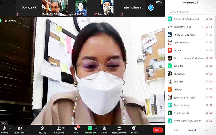The image size is (216, 135).
Task: Toggle muted microphone for Ahmad Rafi
Action: point(207,74)
